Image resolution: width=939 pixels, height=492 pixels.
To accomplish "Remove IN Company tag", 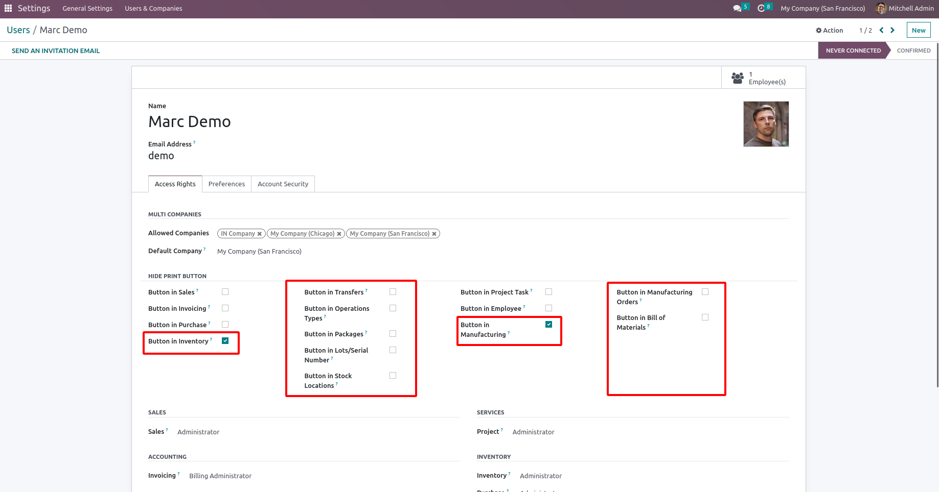I will click(x=260, y=234).
